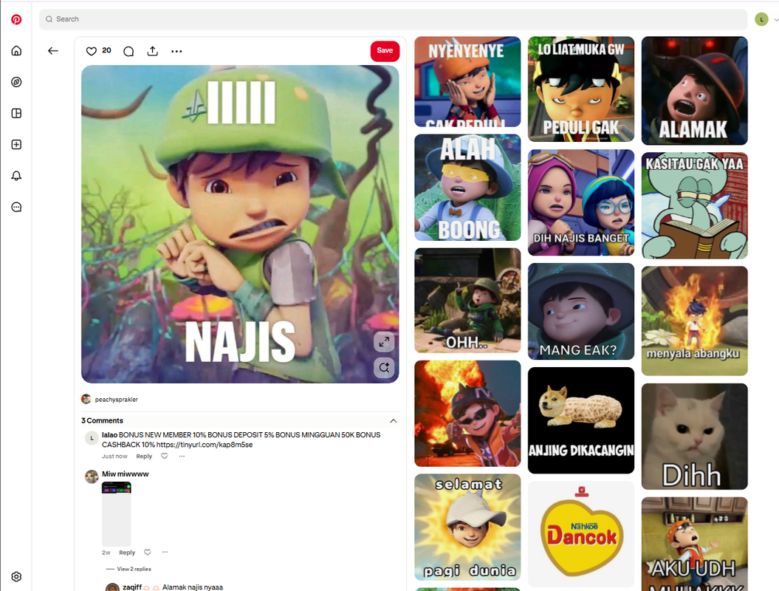This screenshot has width=779, height=591.
Task: Run visual search on the pin
Action: [384, 368]
